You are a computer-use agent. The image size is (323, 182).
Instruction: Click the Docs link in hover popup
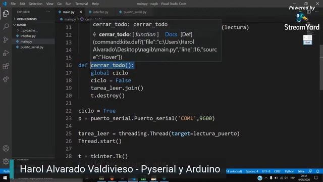point(171,34)
